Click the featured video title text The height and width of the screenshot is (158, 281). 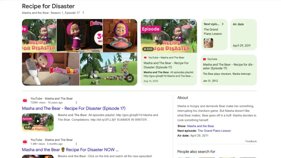[166, 65]
